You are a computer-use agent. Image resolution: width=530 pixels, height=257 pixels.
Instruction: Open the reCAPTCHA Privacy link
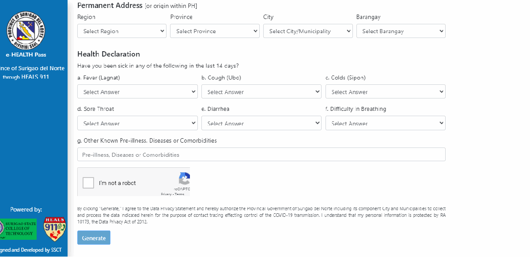166,194
